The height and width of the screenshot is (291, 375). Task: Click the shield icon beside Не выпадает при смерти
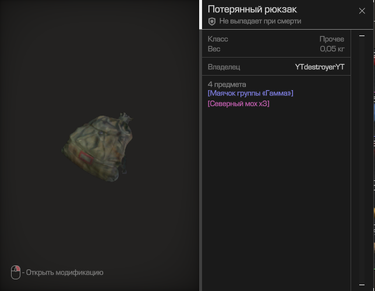[x=211, y=22]
